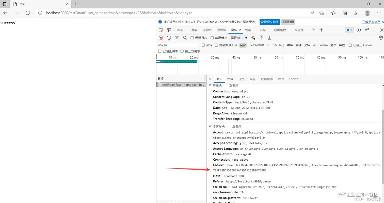Open the 响应 request tab

(252, 79)
